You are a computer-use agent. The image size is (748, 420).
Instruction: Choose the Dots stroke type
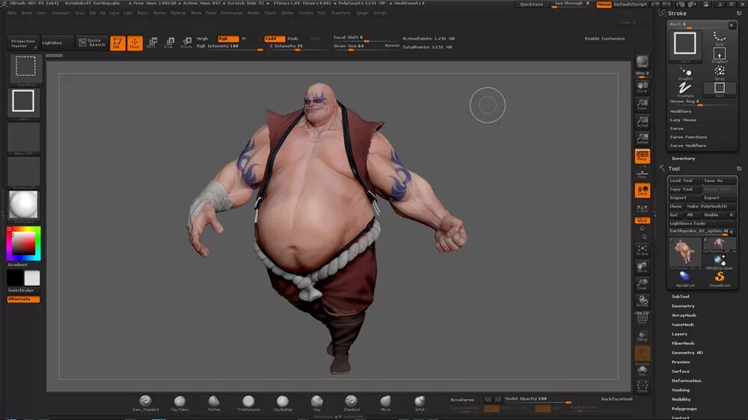point(720,38)
